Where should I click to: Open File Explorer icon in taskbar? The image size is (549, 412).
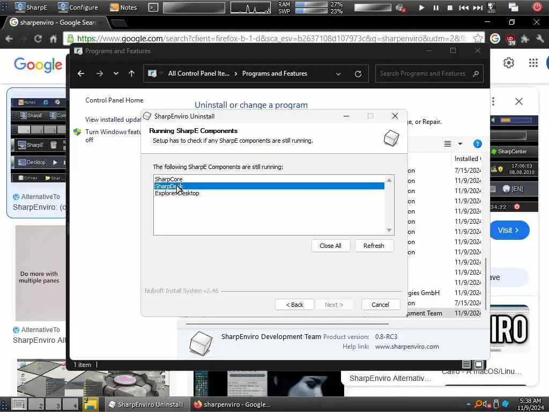(90, 404)
